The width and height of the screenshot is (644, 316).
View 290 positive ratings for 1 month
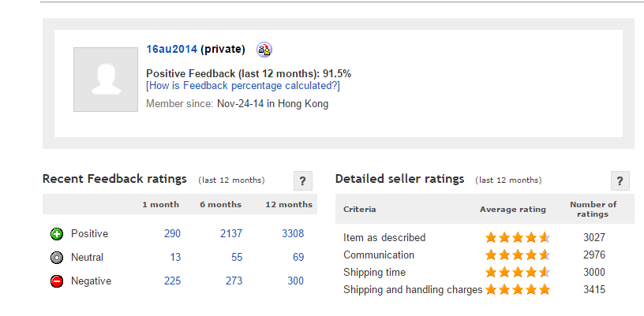coord(172,233)
